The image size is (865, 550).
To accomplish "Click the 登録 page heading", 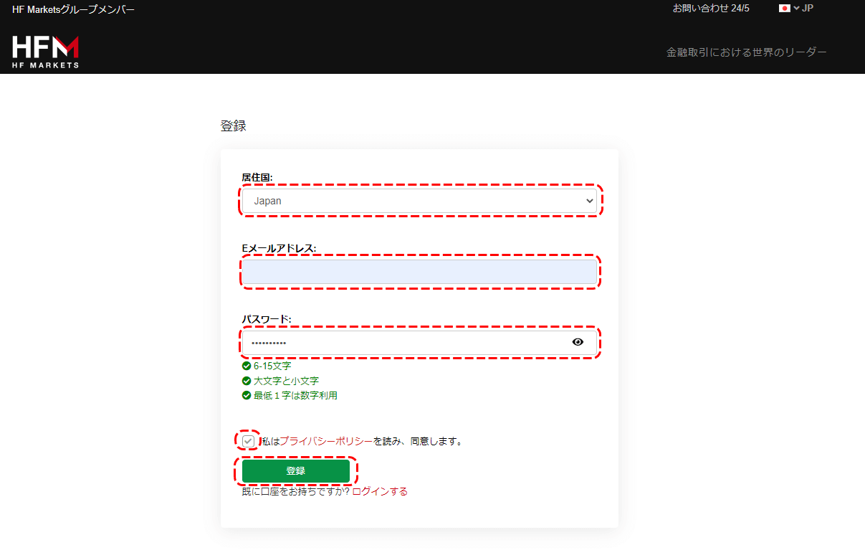I will click(233, 126).
